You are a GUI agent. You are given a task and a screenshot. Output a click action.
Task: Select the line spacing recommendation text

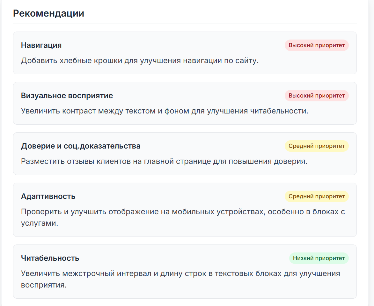180,279
